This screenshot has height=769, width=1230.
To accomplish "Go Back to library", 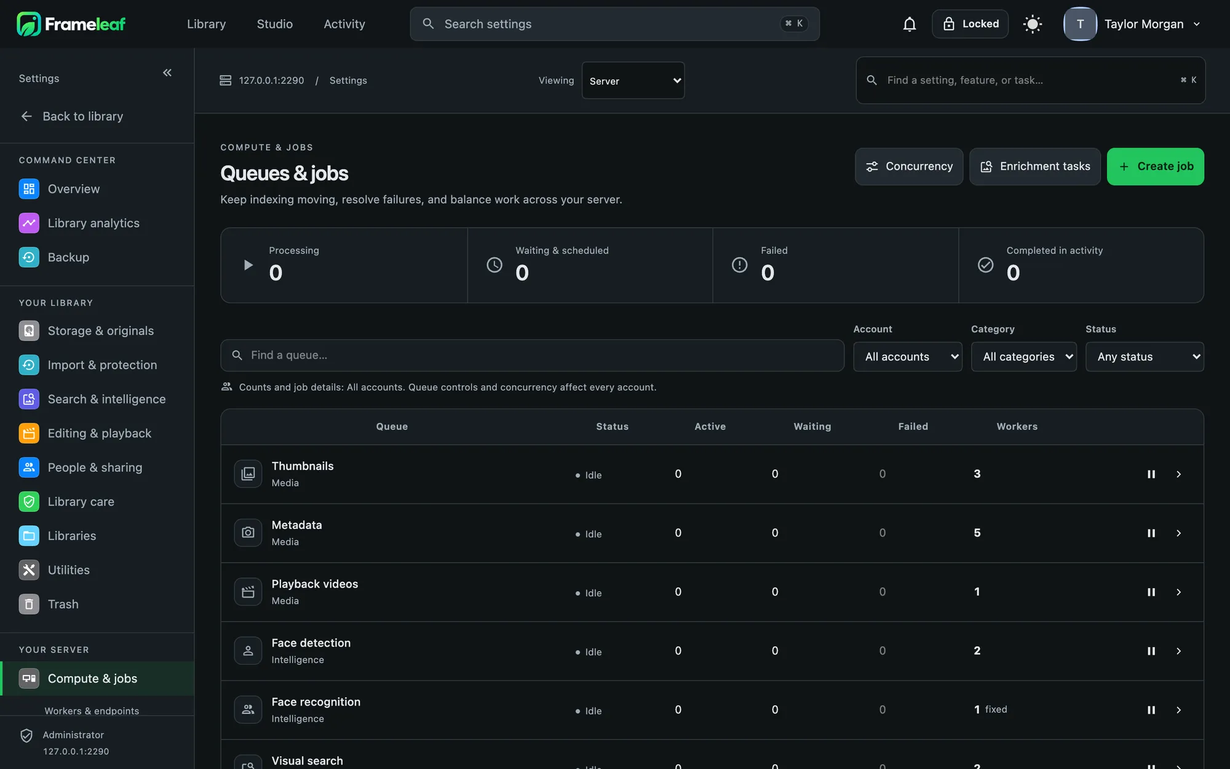I will (x=71, y=116).
